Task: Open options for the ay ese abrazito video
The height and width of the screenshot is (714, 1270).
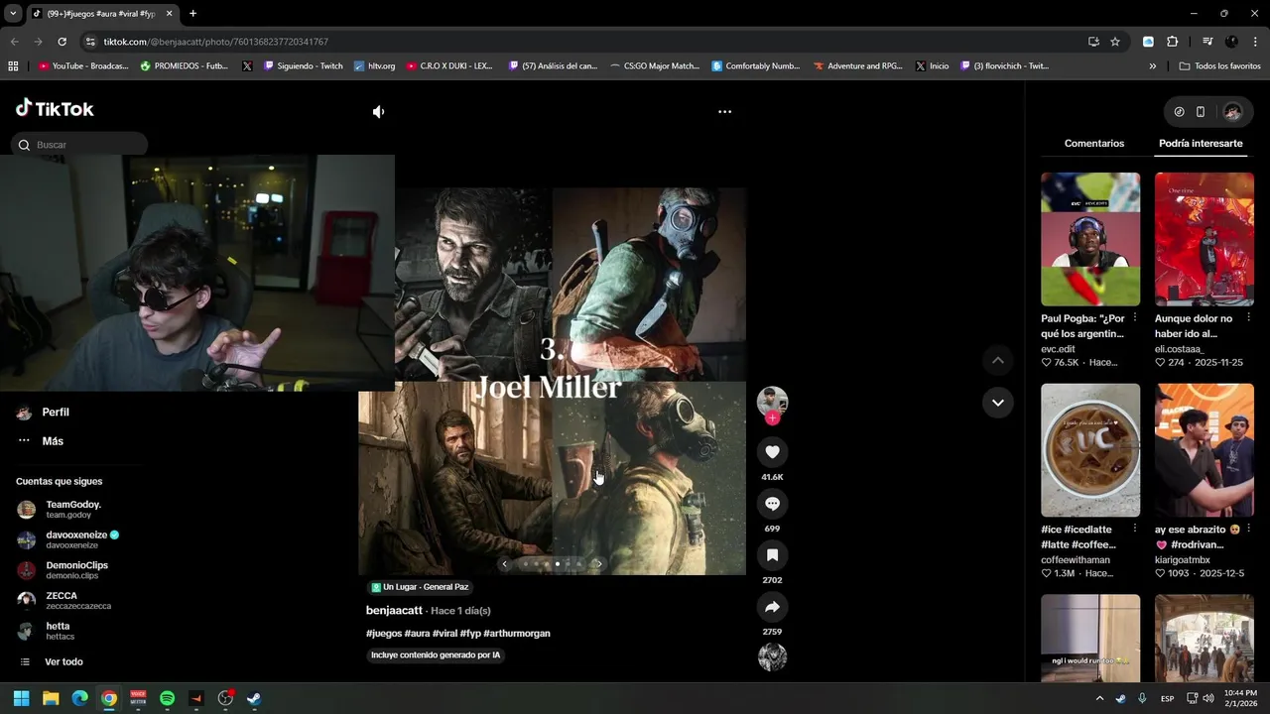Action: coord(1248,530)
